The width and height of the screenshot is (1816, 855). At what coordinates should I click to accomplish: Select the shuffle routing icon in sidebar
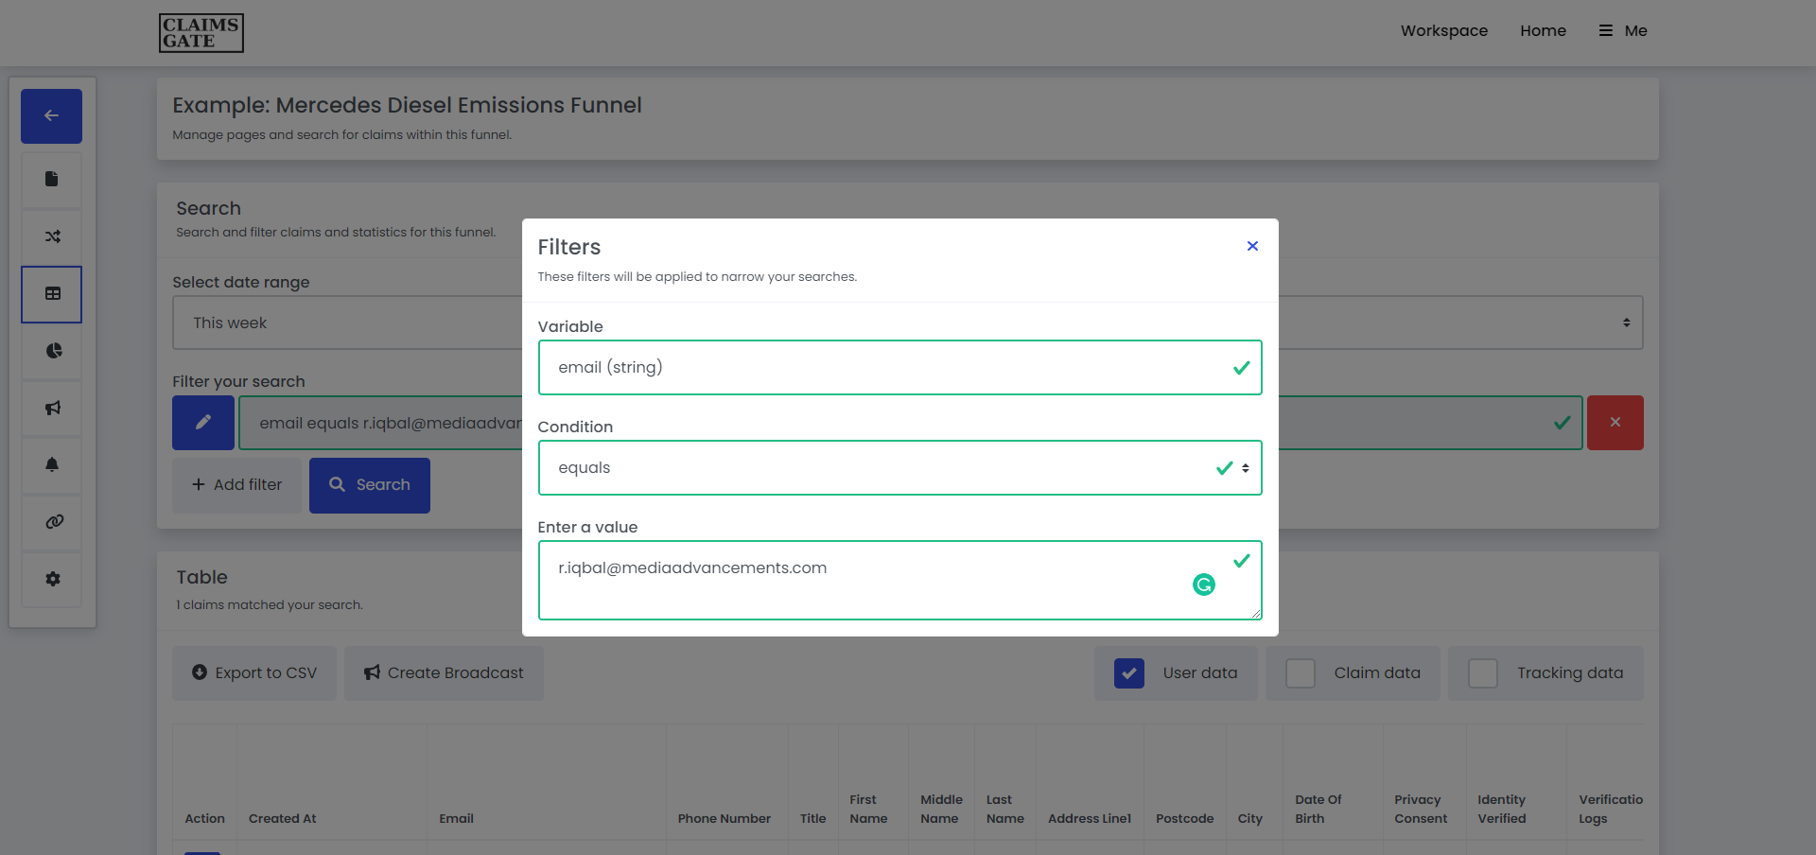tap(52, 236)
